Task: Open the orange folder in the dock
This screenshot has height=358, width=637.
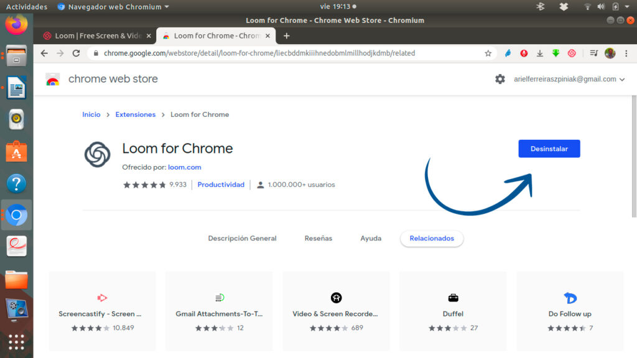Action: 16,280
